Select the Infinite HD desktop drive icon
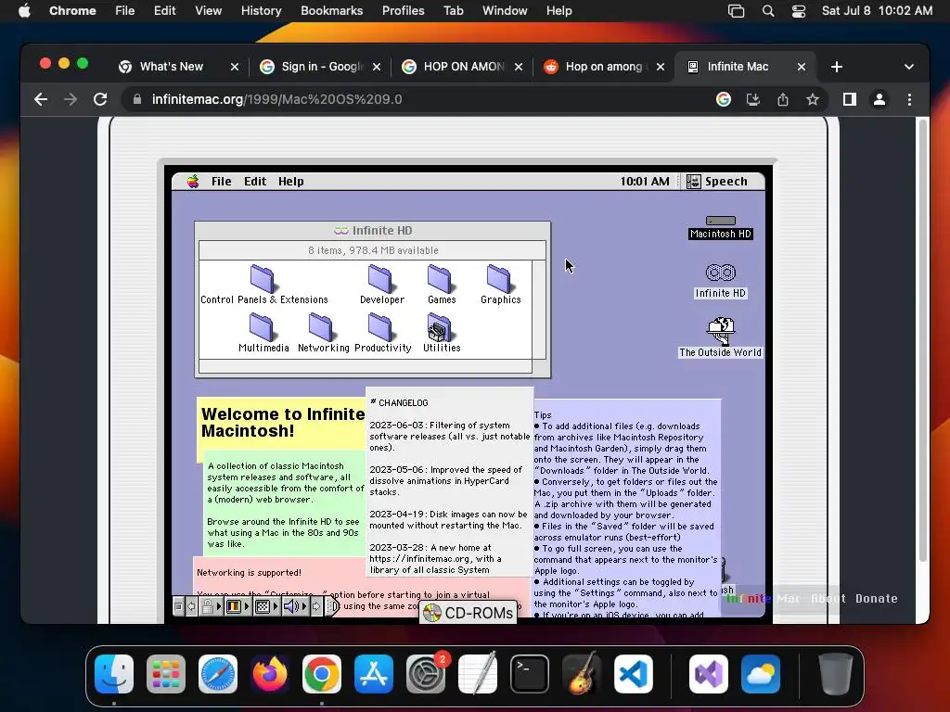950x712 pixels. pyautogui.click(x=720, y=281)
